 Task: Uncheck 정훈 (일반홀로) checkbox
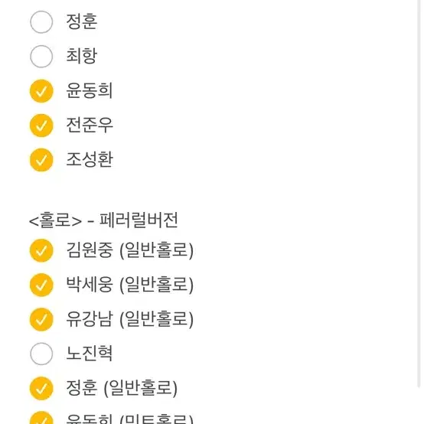click(x=41, y=388)
